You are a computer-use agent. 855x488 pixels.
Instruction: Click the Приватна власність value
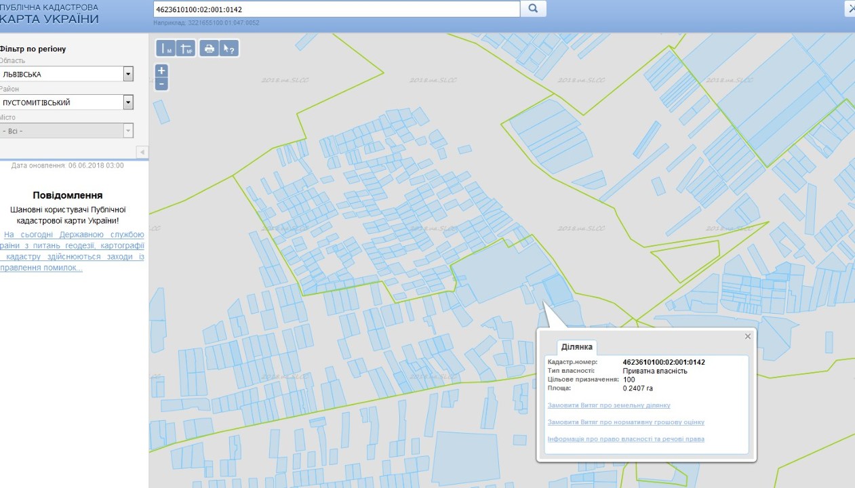click(x=655, y=371)
